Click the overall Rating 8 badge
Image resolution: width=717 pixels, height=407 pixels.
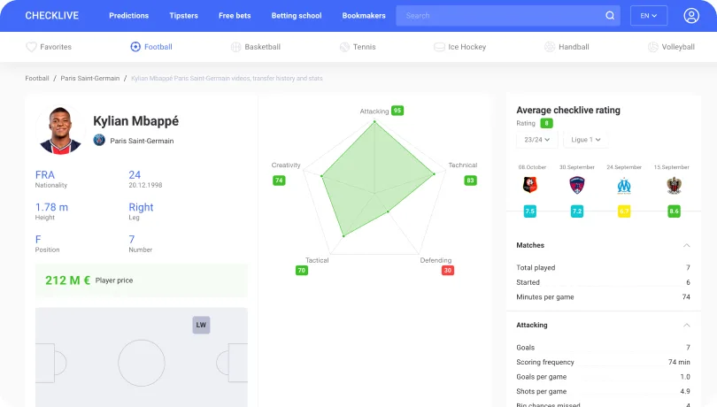pos(546,123)
